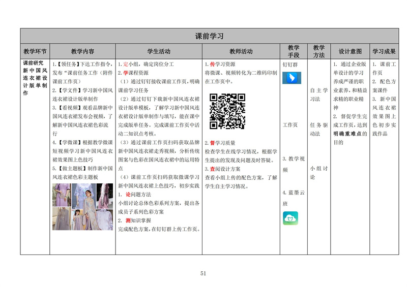
Task: Click the text 任务驱动法
Action: click(319, 130)
